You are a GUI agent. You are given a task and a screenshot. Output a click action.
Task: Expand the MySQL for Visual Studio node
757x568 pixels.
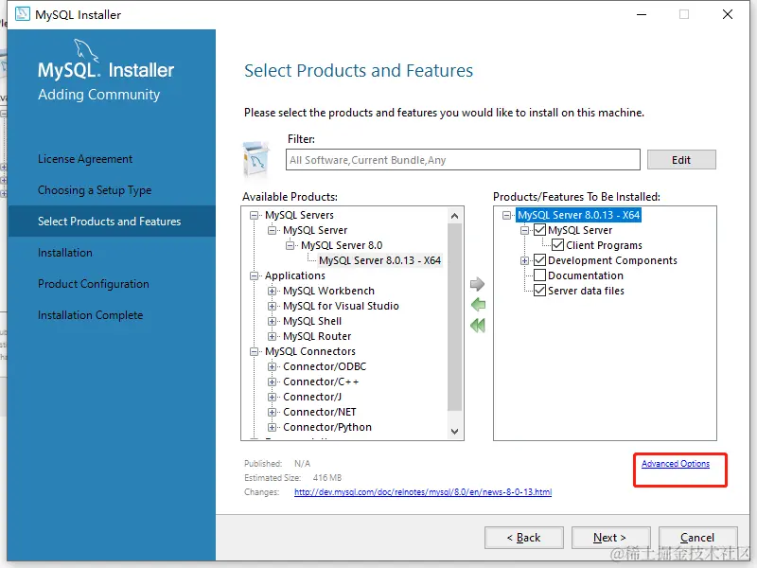pos(272,306)
